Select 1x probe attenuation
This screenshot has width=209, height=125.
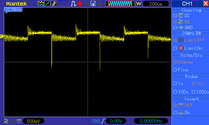[x=175, y=83]
